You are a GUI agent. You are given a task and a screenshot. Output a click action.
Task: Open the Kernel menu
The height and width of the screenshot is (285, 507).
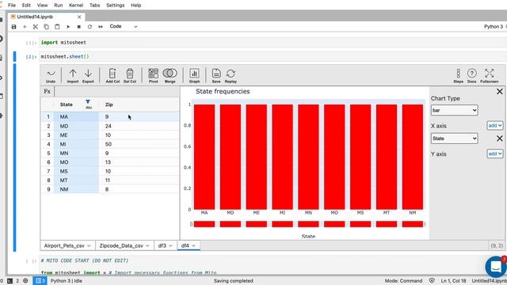(x=76, y=6)
